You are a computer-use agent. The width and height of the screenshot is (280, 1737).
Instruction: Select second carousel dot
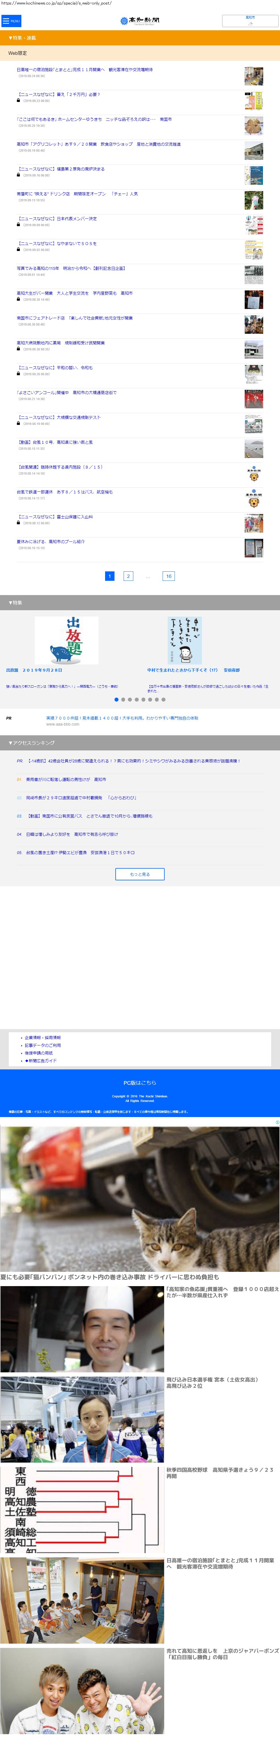[x=123, y=699]
